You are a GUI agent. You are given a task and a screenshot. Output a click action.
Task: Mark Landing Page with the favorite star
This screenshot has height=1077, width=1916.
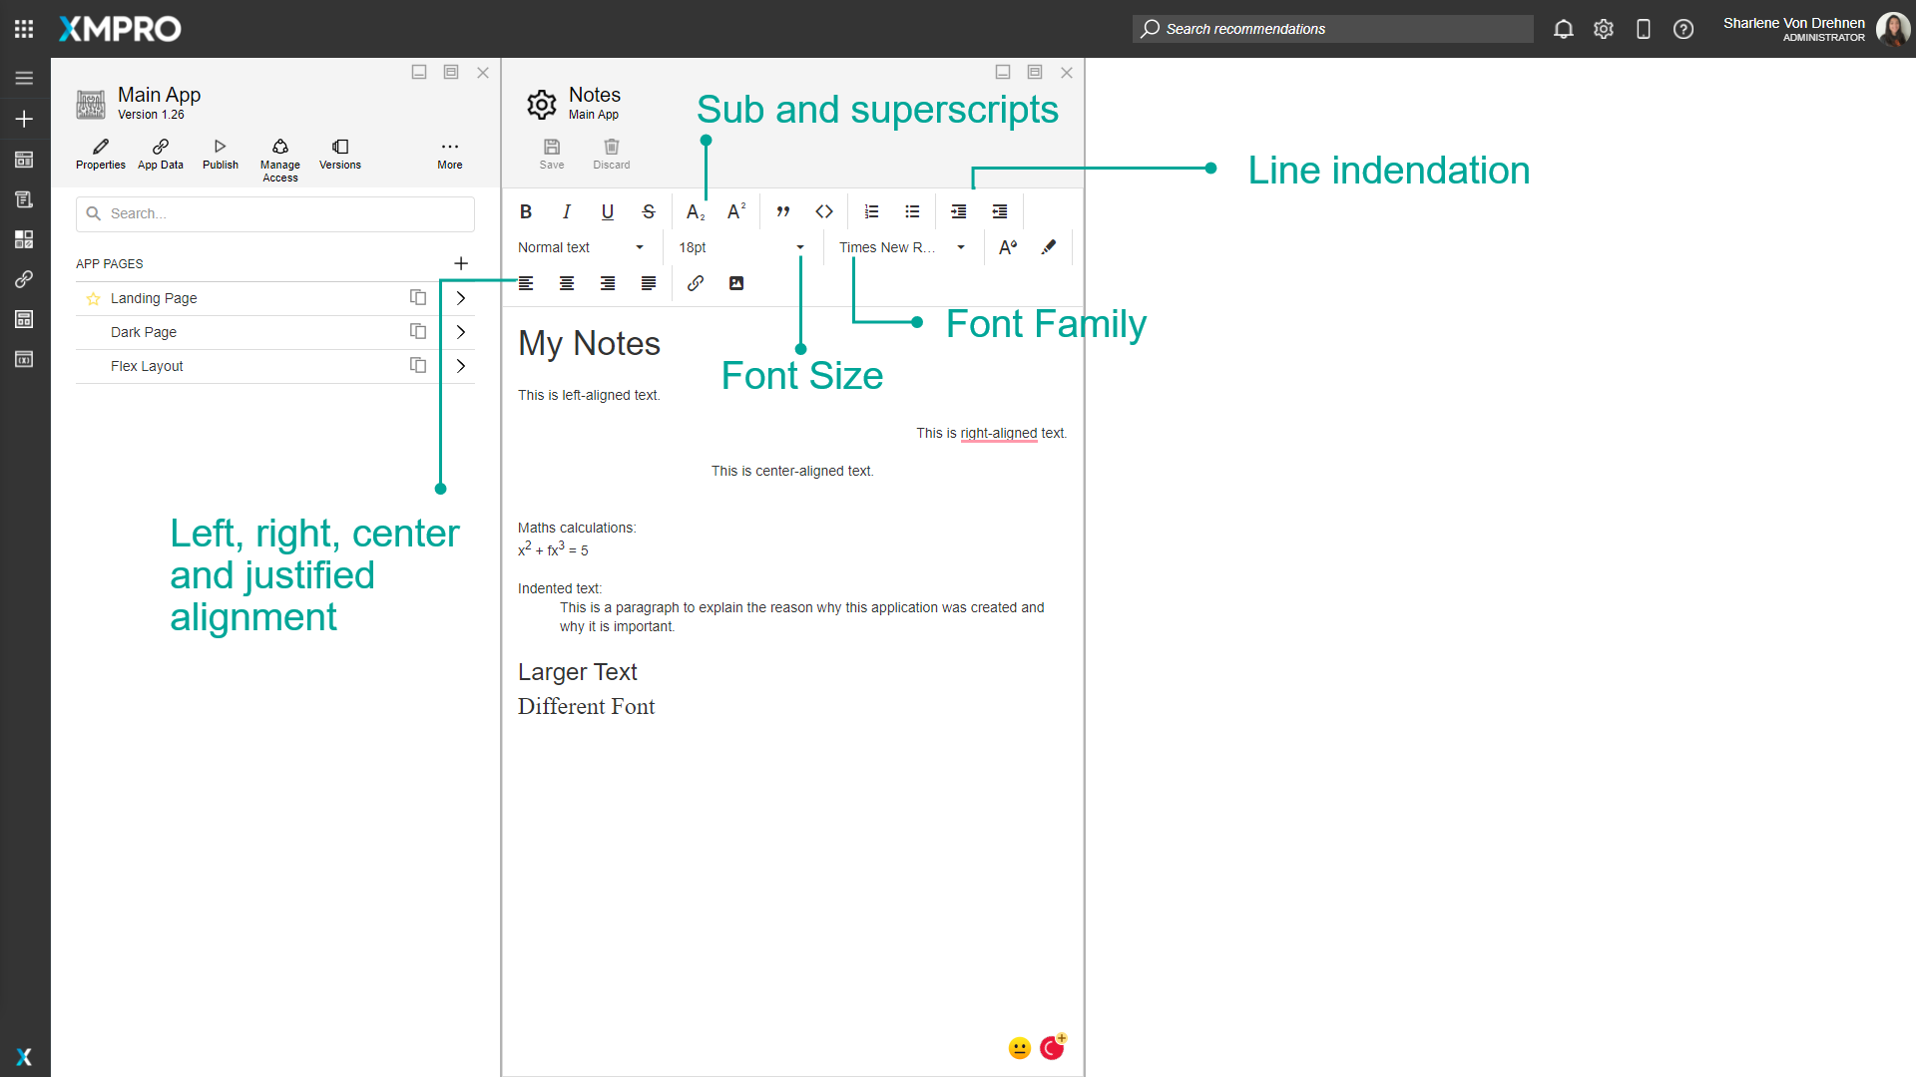(x=93, y=297)
